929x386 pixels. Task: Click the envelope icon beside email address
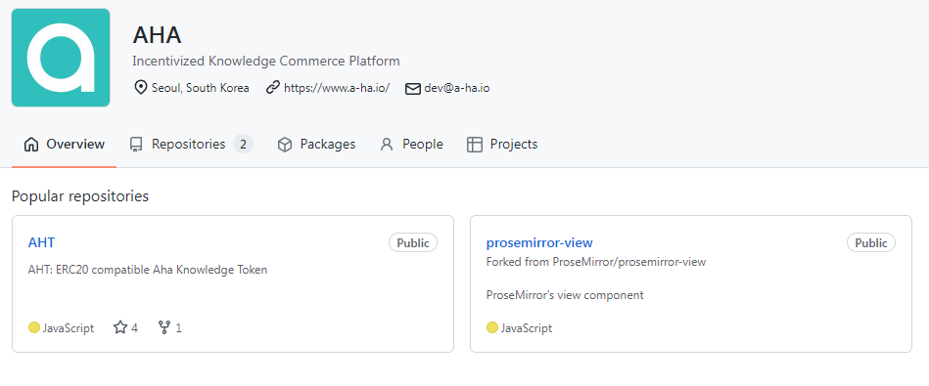[412, 89]
